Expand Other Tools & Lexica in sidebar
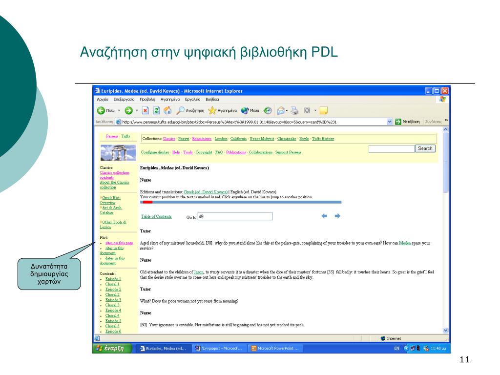Viewport: 500px width, 375px height. (113, 225)
